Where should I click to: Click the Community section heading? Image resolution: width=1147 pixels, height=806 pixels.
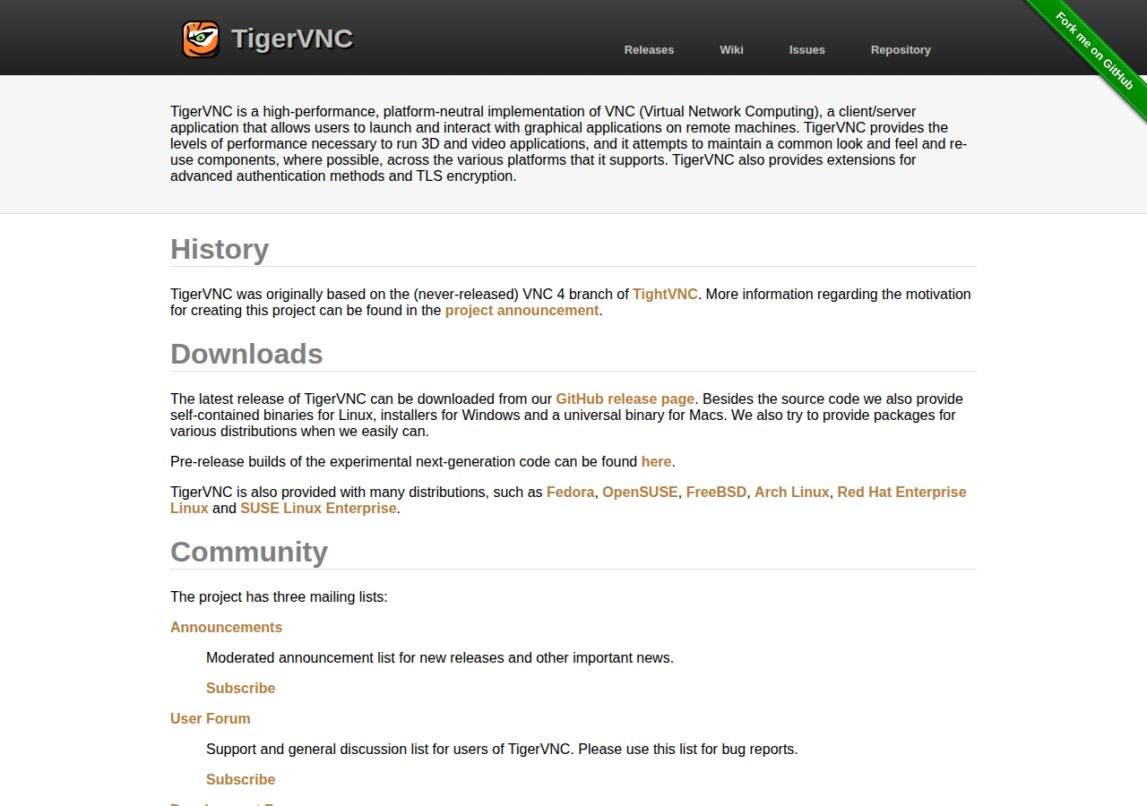point(249,552)
